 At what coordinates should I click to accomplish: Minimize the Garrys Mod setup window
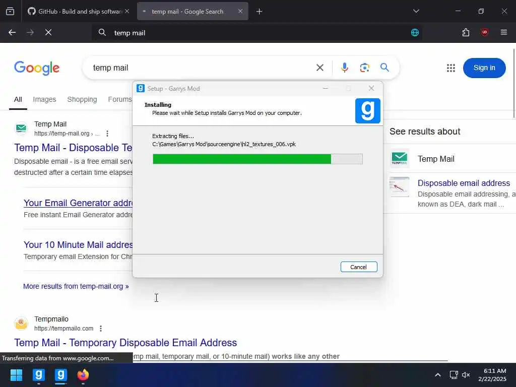pyautogui.click(x=326, y=88)
